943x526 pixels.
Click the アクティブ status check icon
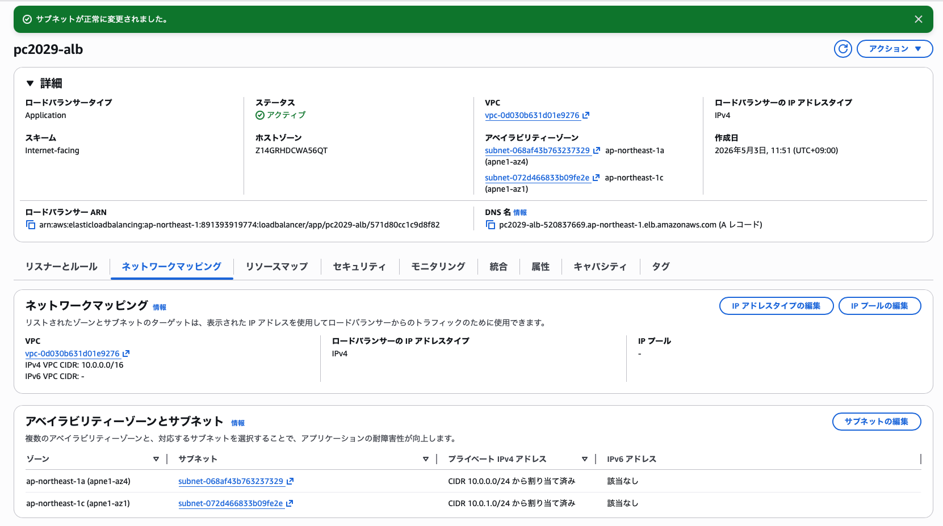point(260,115)
